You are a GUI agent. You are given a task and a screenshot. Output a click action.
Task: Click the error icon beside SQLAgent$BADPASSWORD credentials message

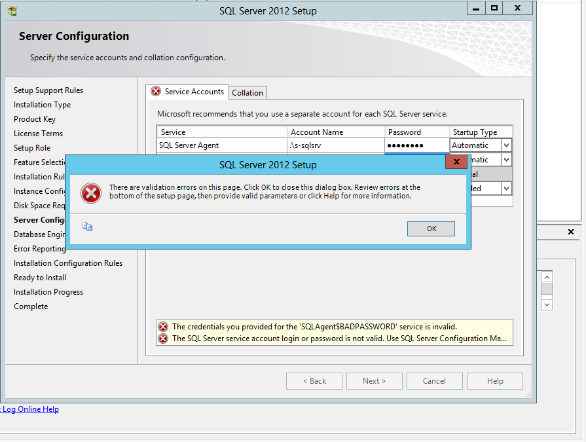pyautogui.click(x=163, y=327)
